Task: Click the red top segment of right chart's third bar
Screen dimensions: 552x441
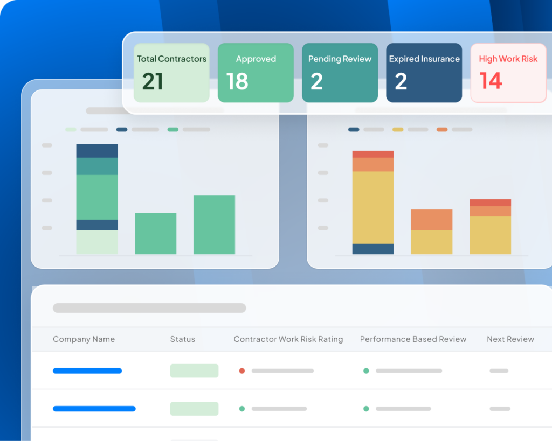Action: coord(491,202)
